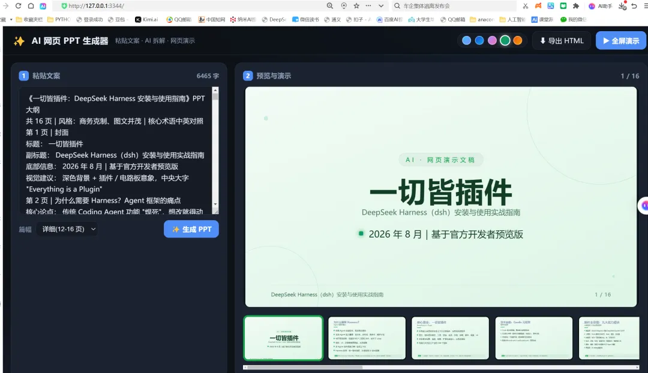Reload the page with the refresh icon
This screenshot has width=648, height=373.
click(18, 6)
